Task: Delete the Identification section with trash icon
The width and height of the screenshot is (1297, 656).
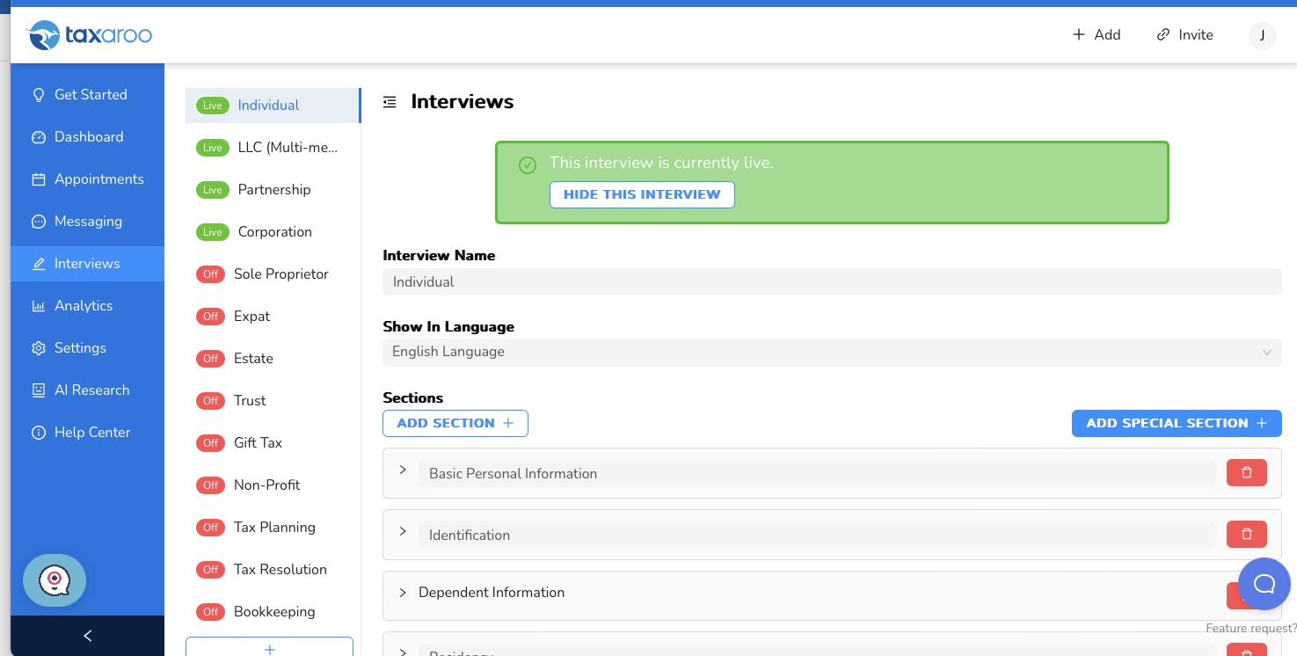Action: click(1247, 535)
